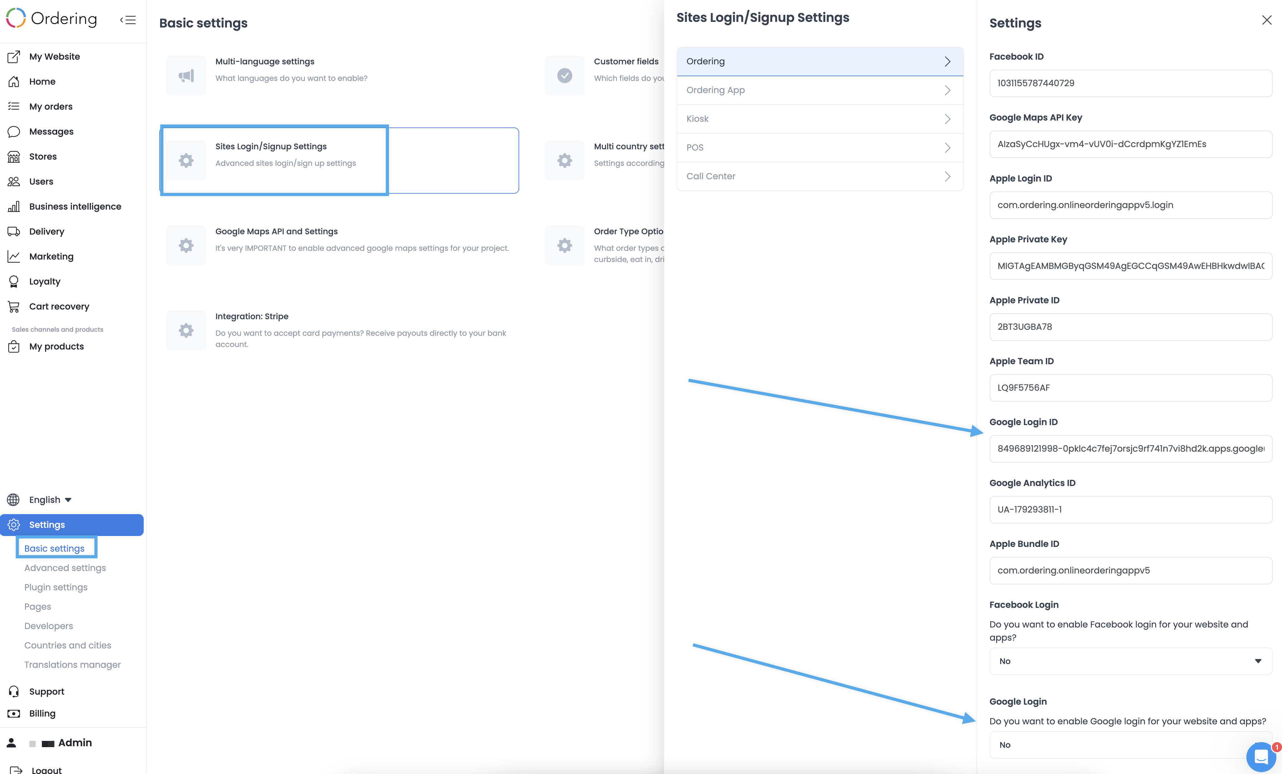Click the language globe icon
The image size is (1282, 774).
(x=13, y=500)
